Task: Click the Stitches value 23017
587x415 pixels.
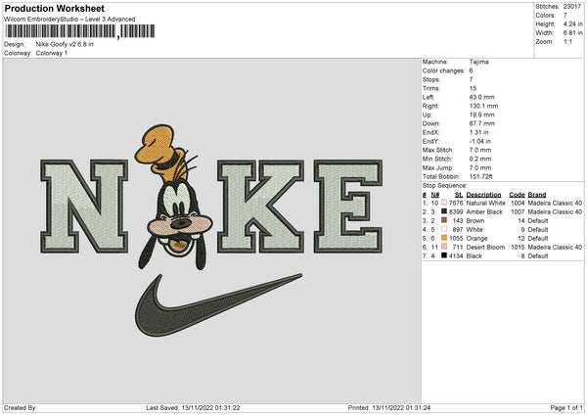Action: 572,7
